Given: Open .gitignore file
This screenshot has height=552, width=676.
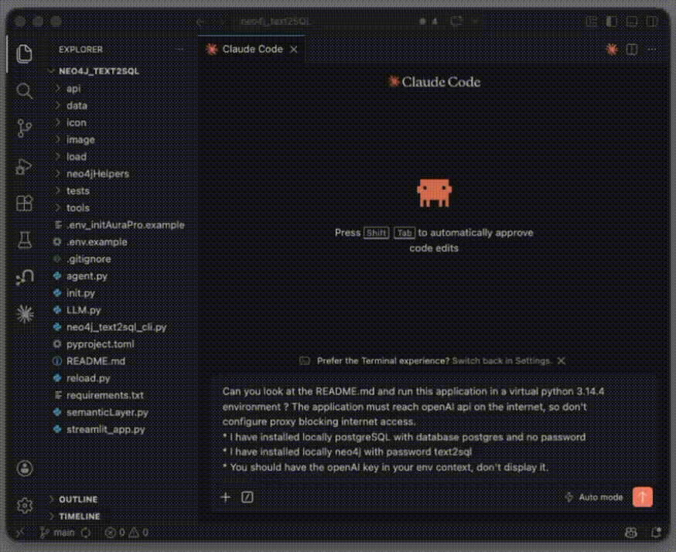Looking at the screenshot, I should [x=88, y=259].
